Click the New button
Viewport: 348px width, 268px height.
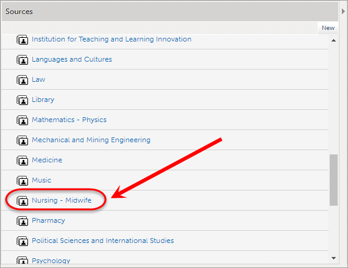click(328, 28)
